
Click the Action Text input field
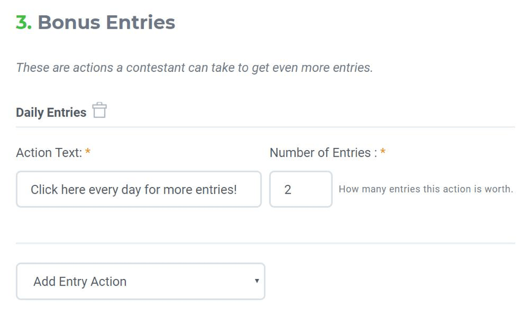click(x=138, y=189)
